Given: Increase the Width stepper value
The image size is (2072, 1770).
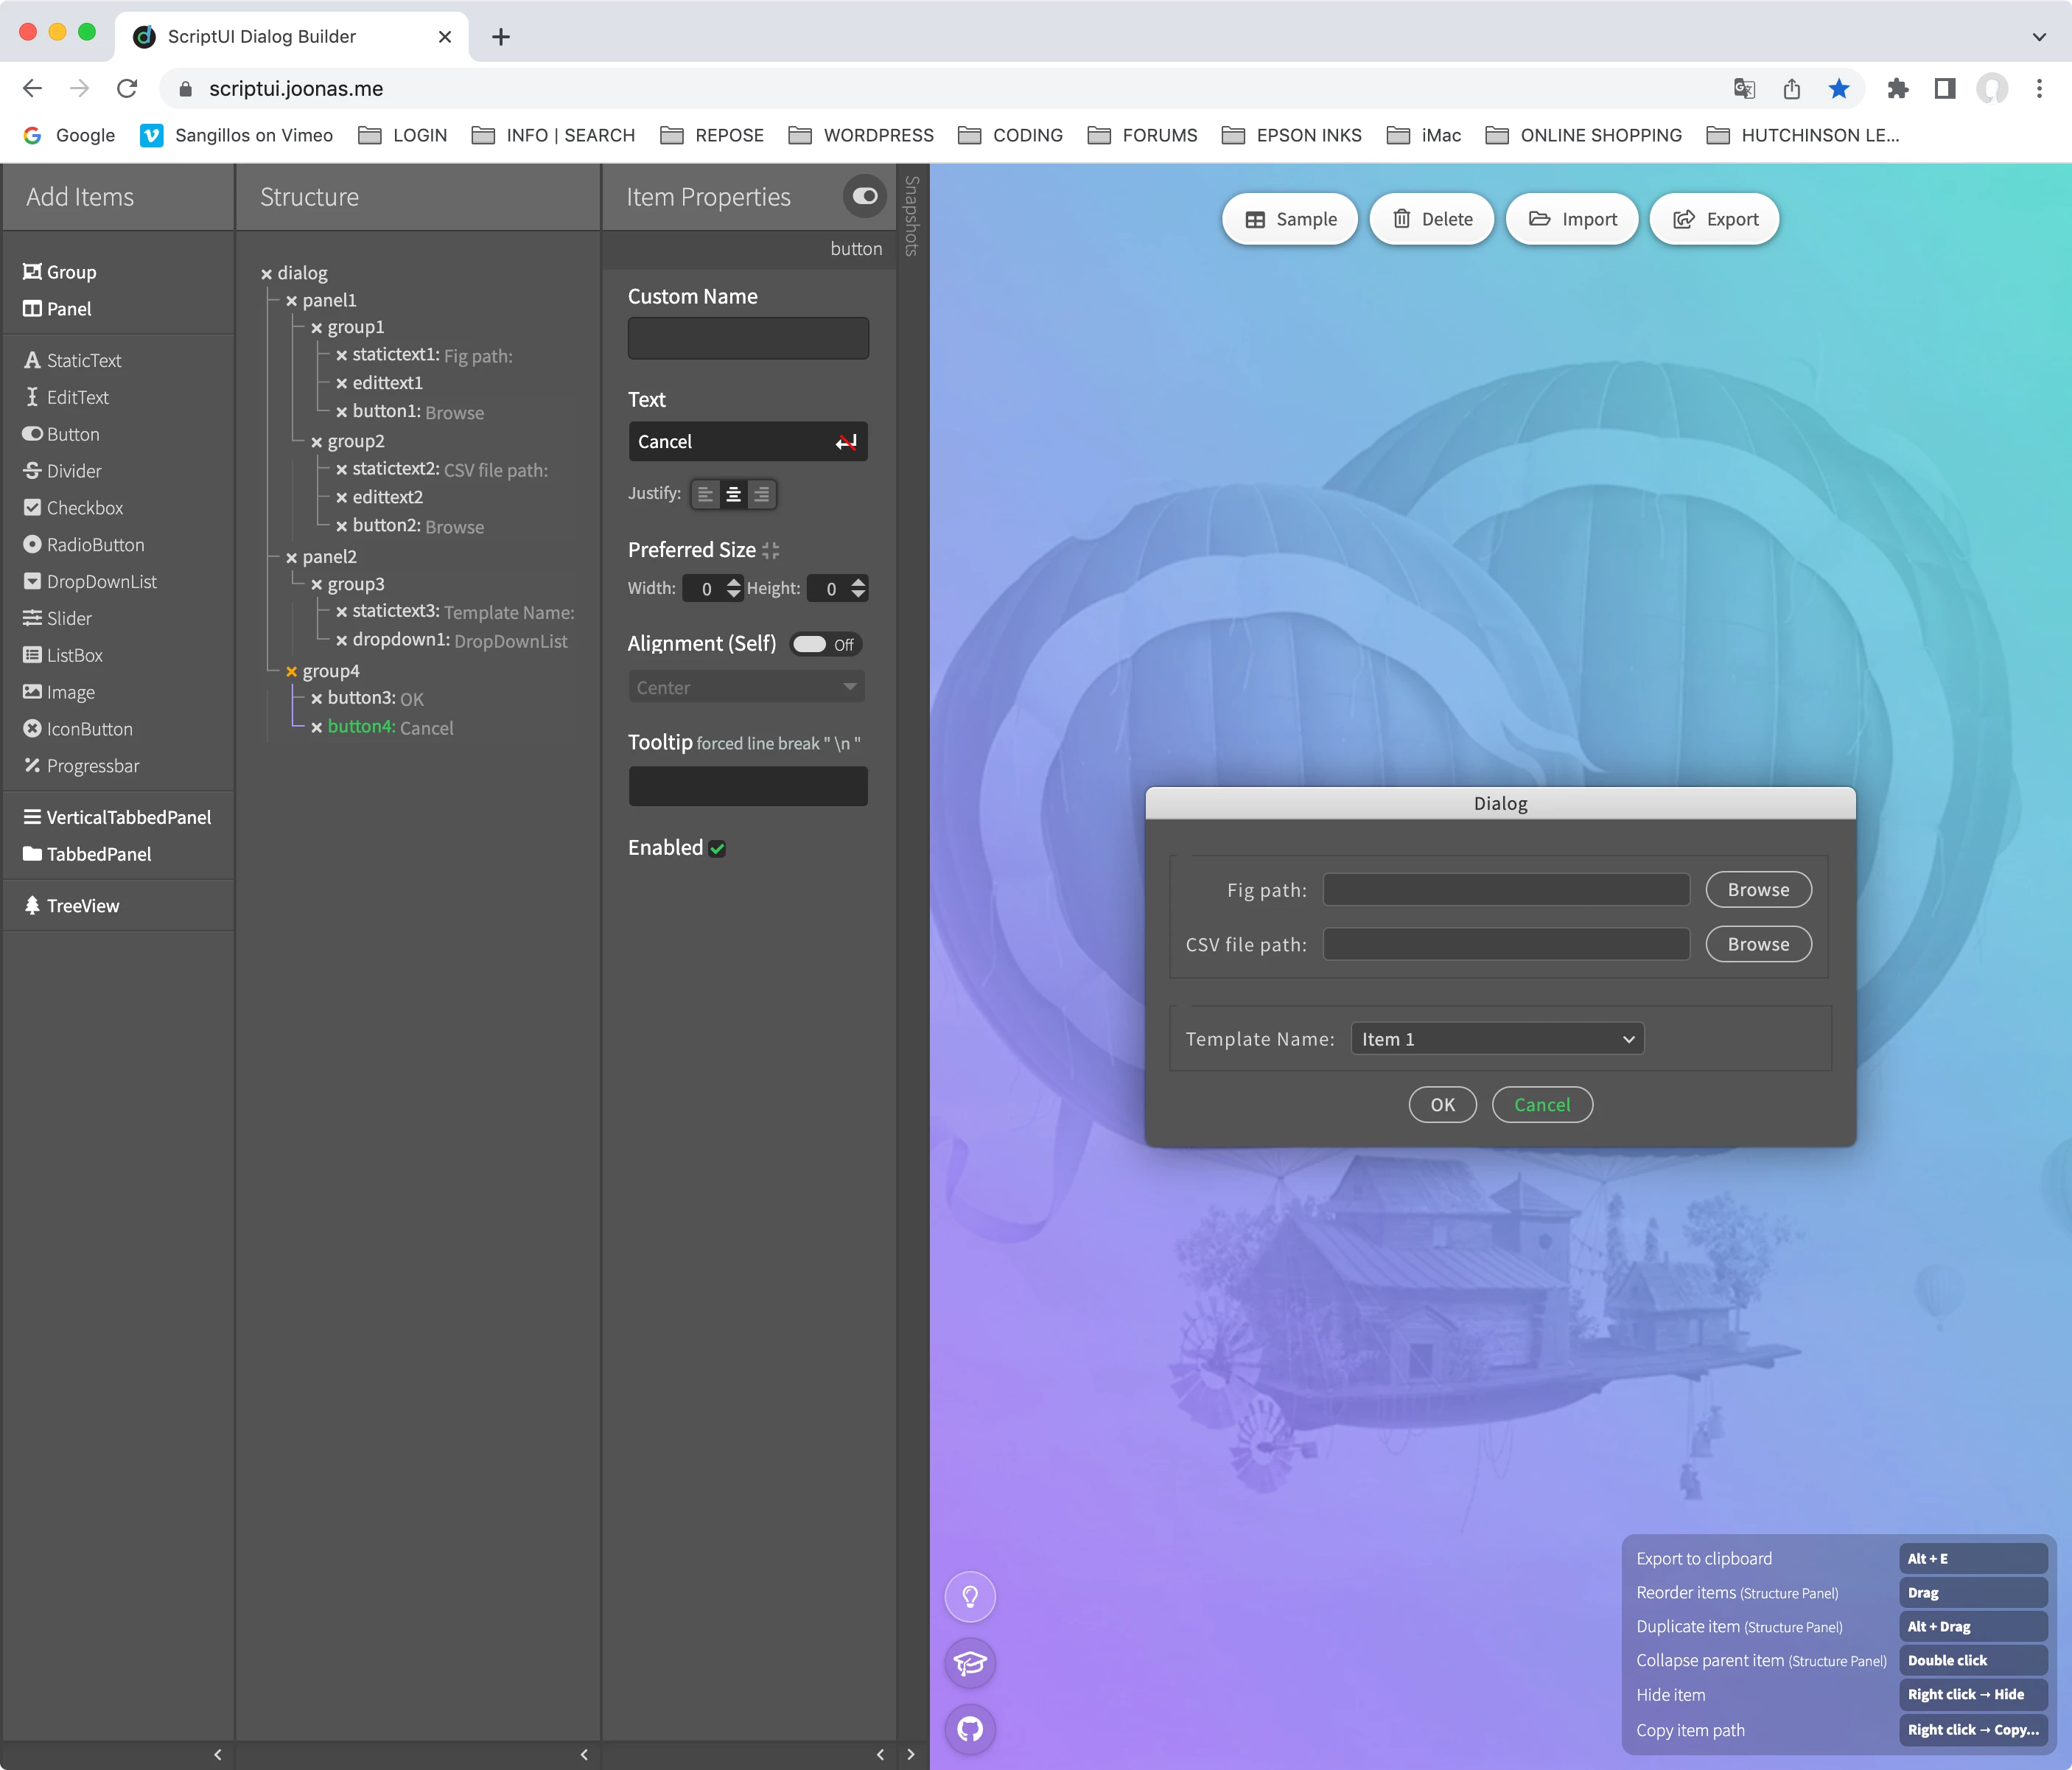Looking at the screenshot, I should pyautogui.click(x=734, y=582).
